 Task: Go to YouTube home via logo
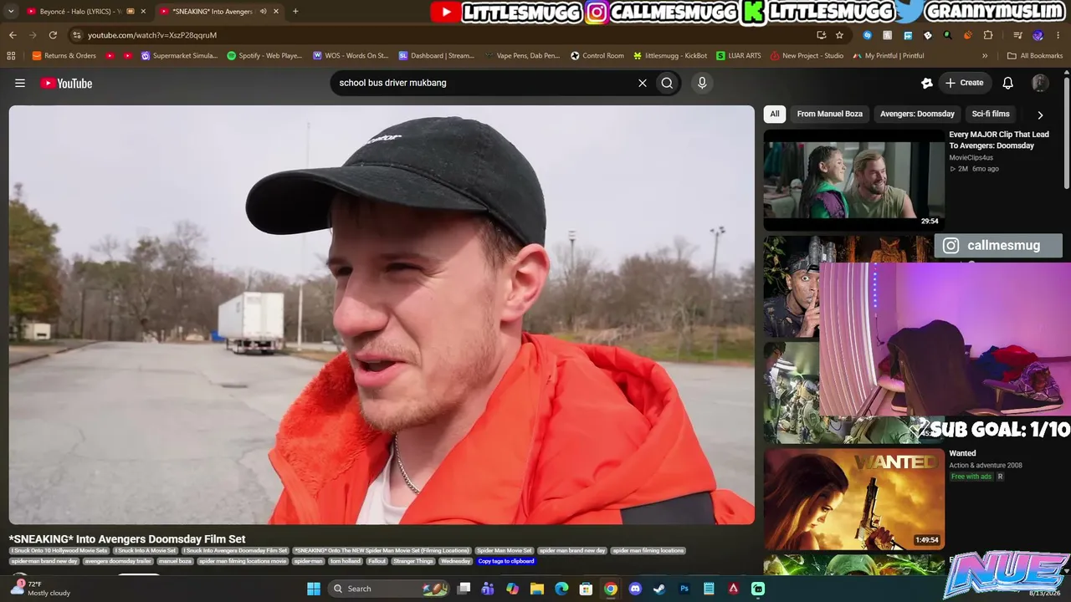tap(66, 84)
